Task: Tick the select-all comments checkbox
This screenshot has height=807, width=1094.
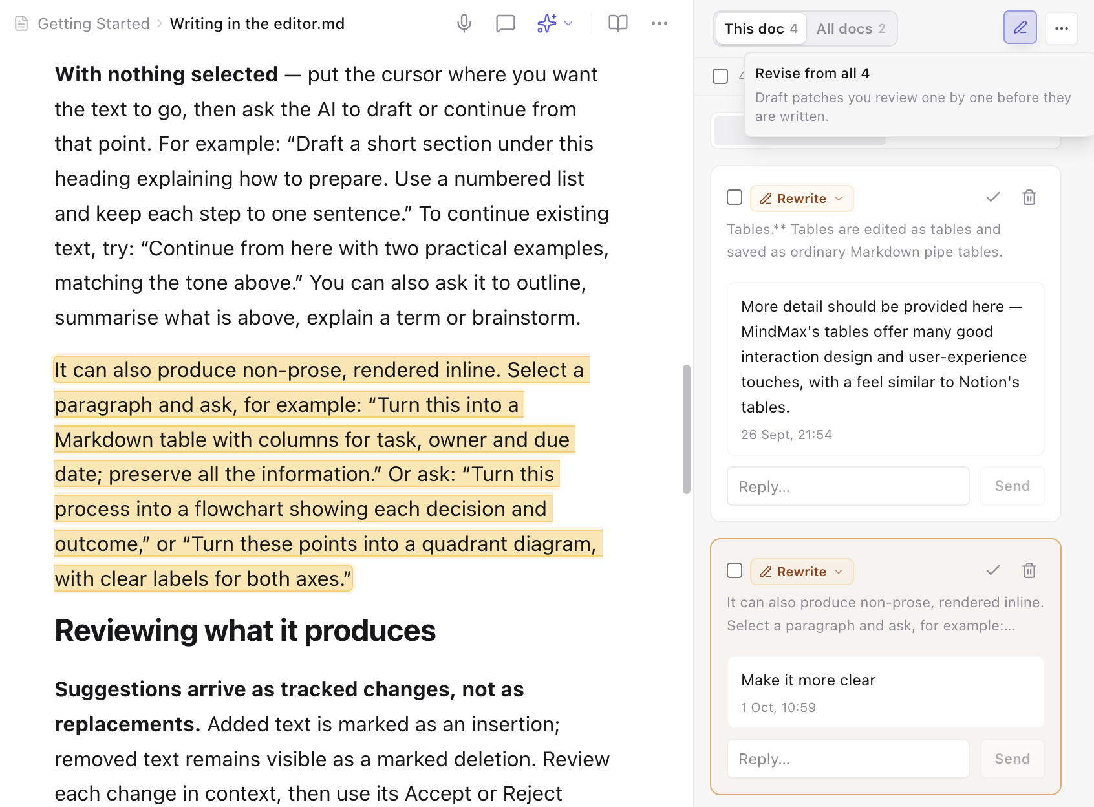Action: tap(720, 76)
